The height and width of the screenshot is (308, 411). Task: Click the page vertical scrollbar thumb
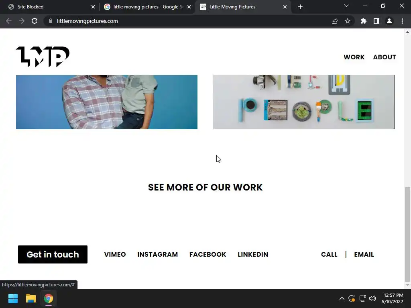coord(407,234)
